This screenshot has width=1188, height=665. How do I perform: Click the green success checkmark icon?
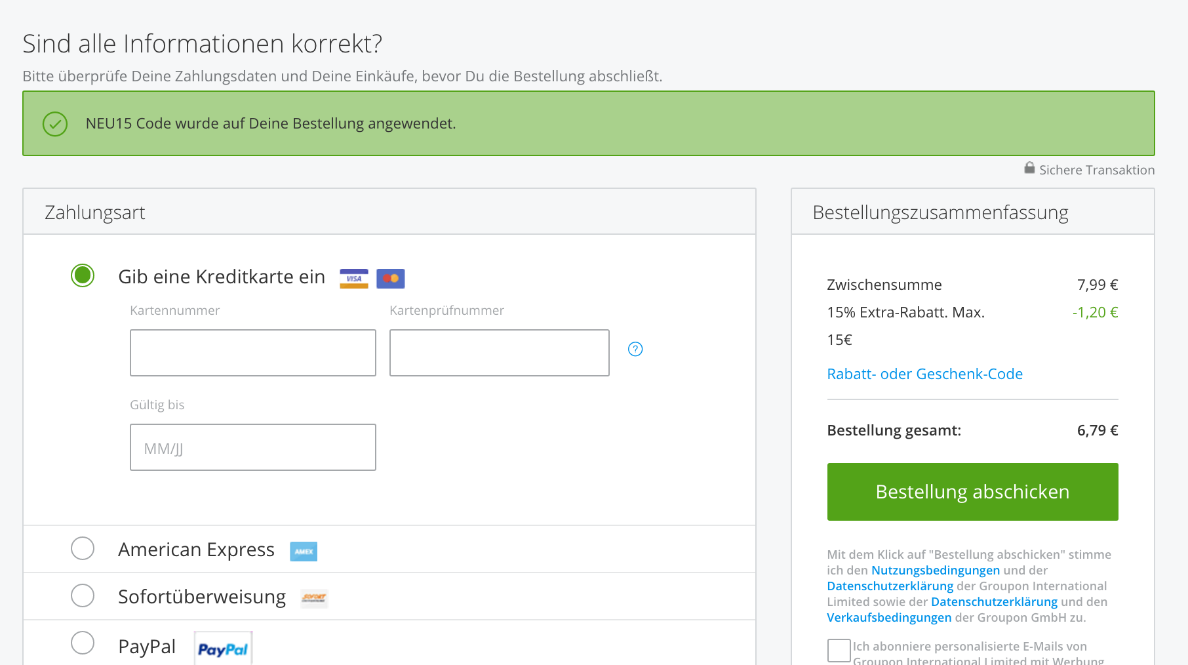[55, 123]
